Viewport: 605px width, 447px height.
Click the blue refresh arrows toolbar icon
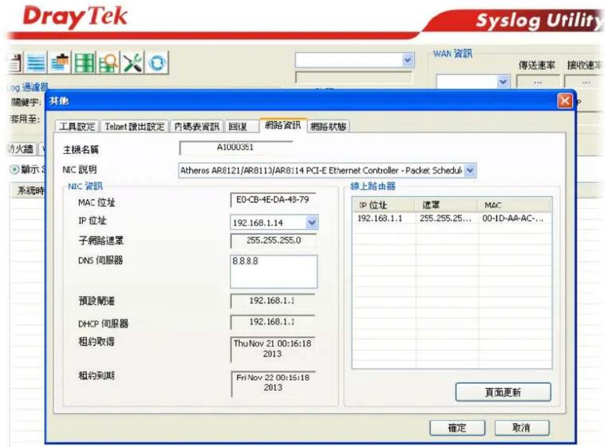pos(156,62)
